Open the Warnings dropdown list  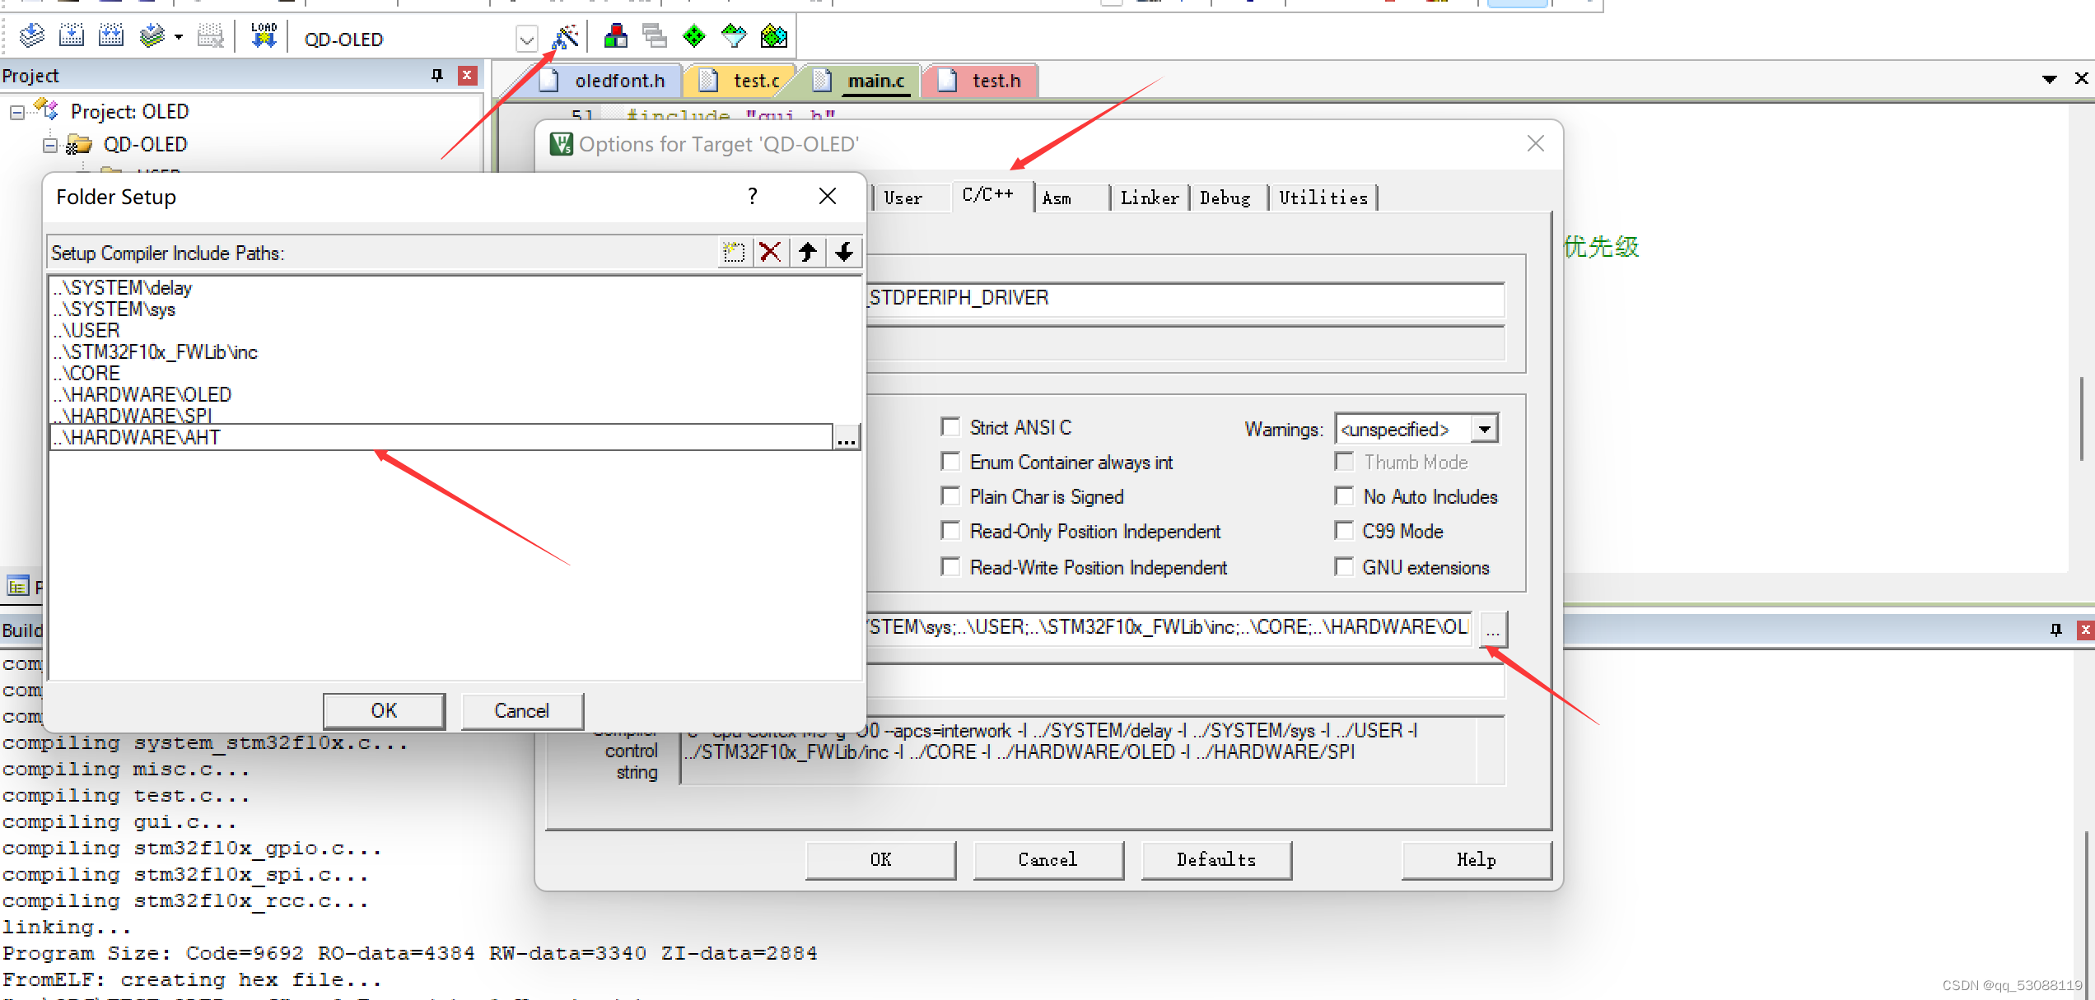pos(1484,429)
